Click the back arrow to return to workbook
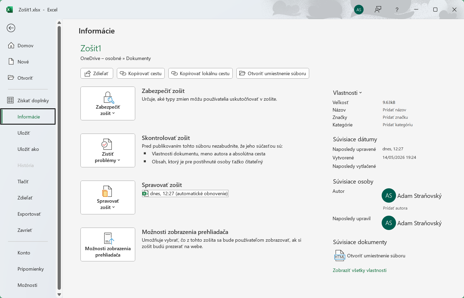The image size is (464, 298). (x=11, y=28)
